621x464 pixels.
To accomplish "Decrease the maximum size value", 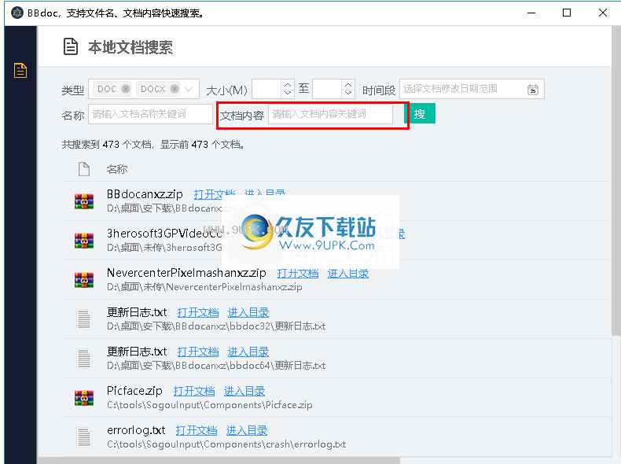I will point(348,94).
